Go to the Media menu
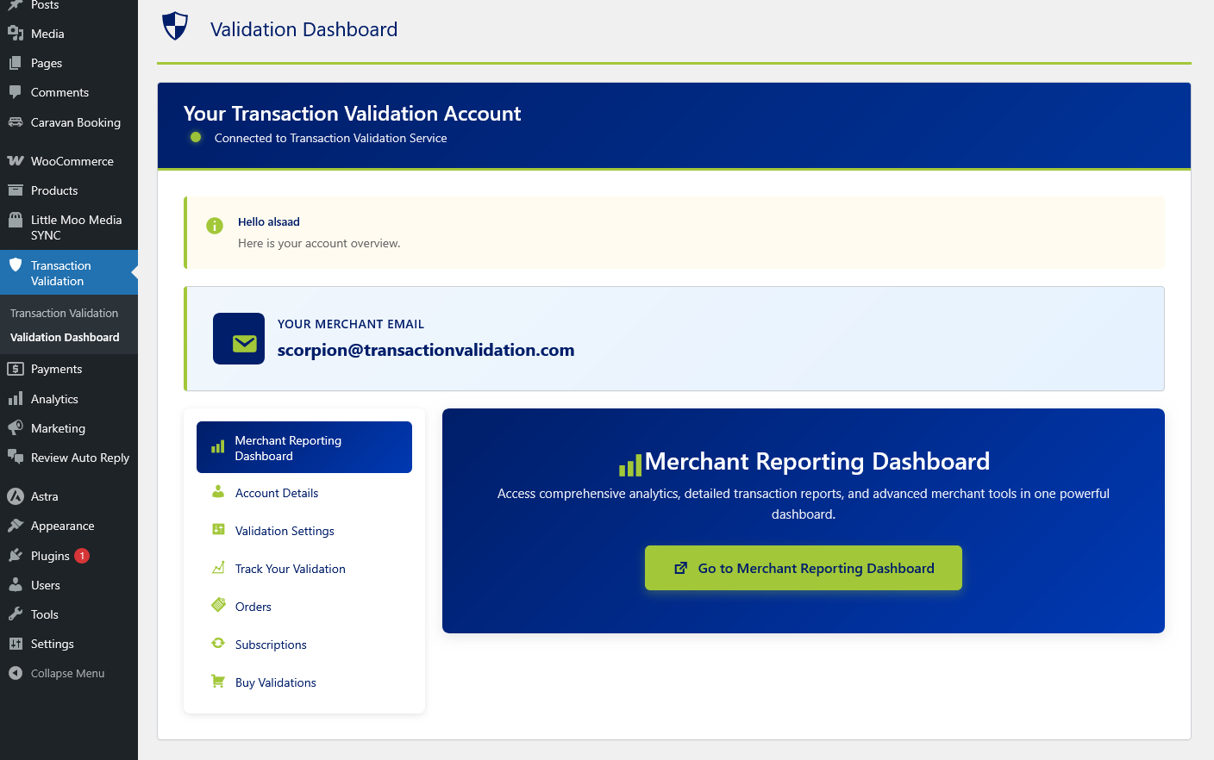 click(69, 34)
